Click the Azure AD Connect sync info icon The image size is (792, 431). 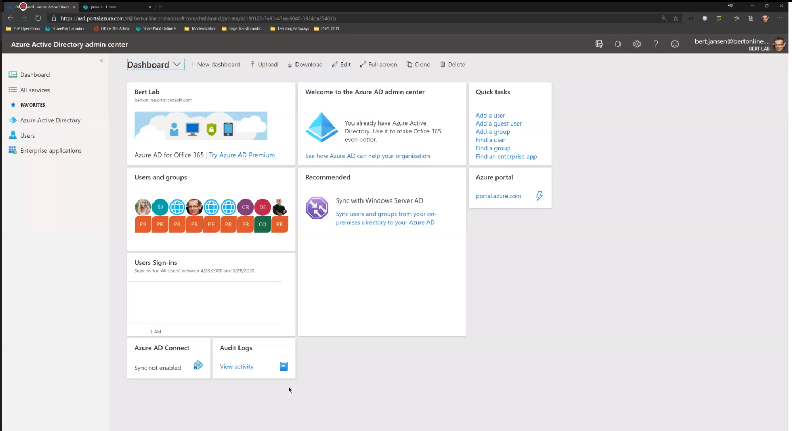click(x=198, y=365)
